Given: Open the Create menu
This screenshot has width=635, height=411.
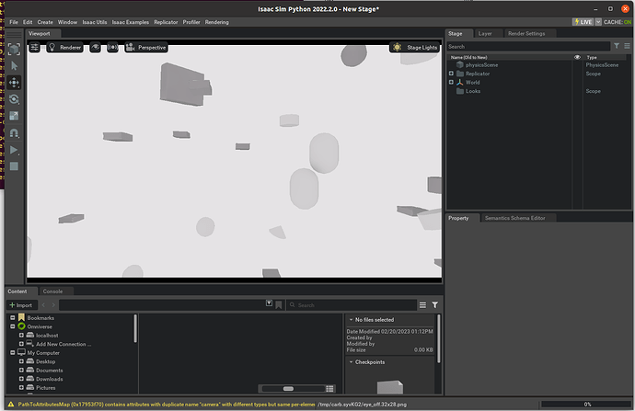Looking at the screenshot, I should [45, 22].
